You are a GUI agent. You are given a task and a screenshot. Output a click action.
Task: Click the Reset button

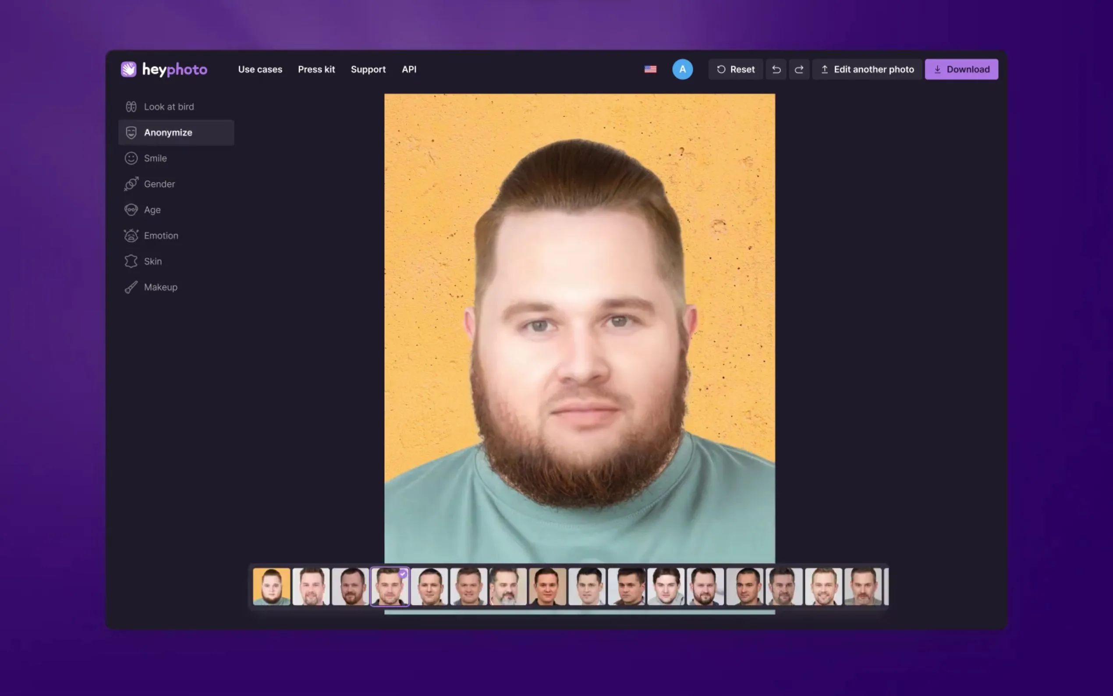tap(735, 70)
